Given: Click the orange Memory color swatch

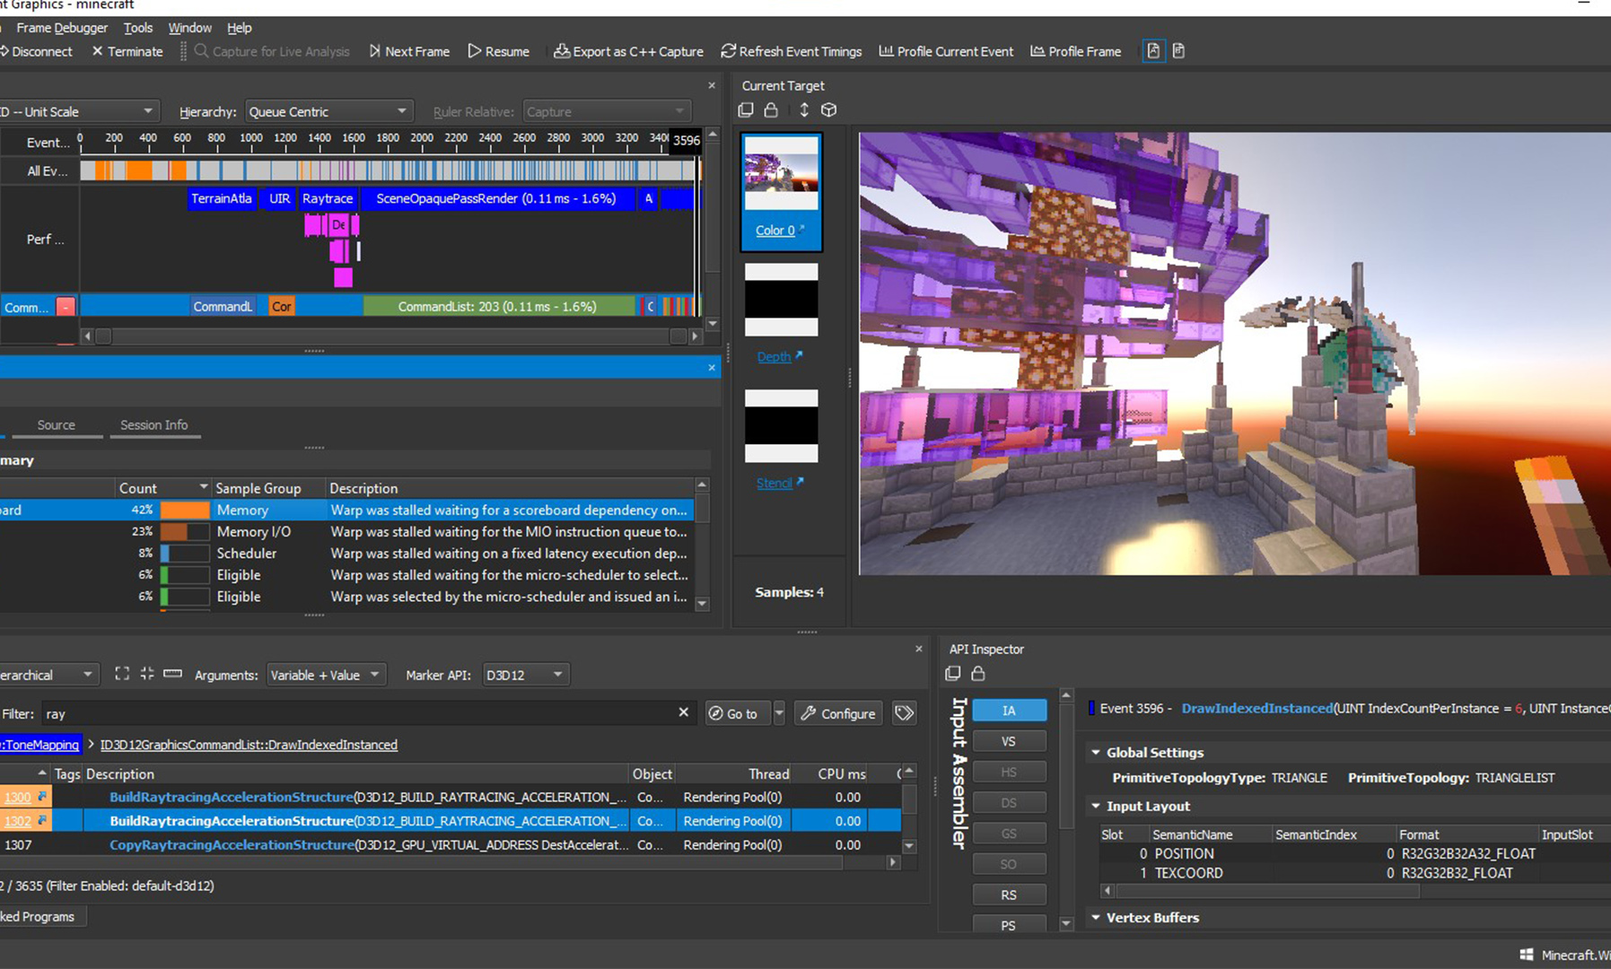Looking at the screenshot, I should tap(185, 510).
